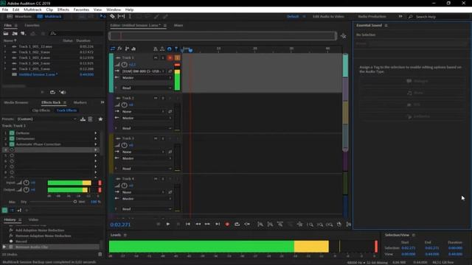Click Effects Rack Input gain knob
Image resolution: width=472 pixels, height=265 pixels.
27,183
